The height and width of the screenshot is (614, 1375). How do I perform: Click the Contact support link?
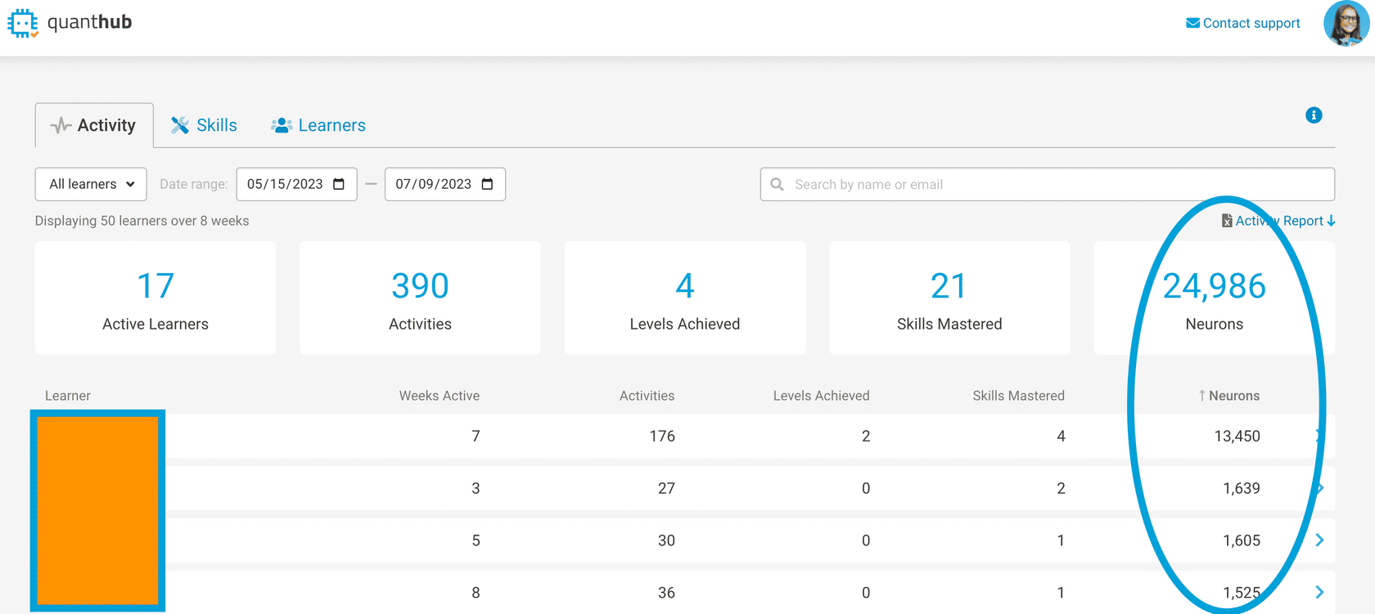click(1242, 23)
